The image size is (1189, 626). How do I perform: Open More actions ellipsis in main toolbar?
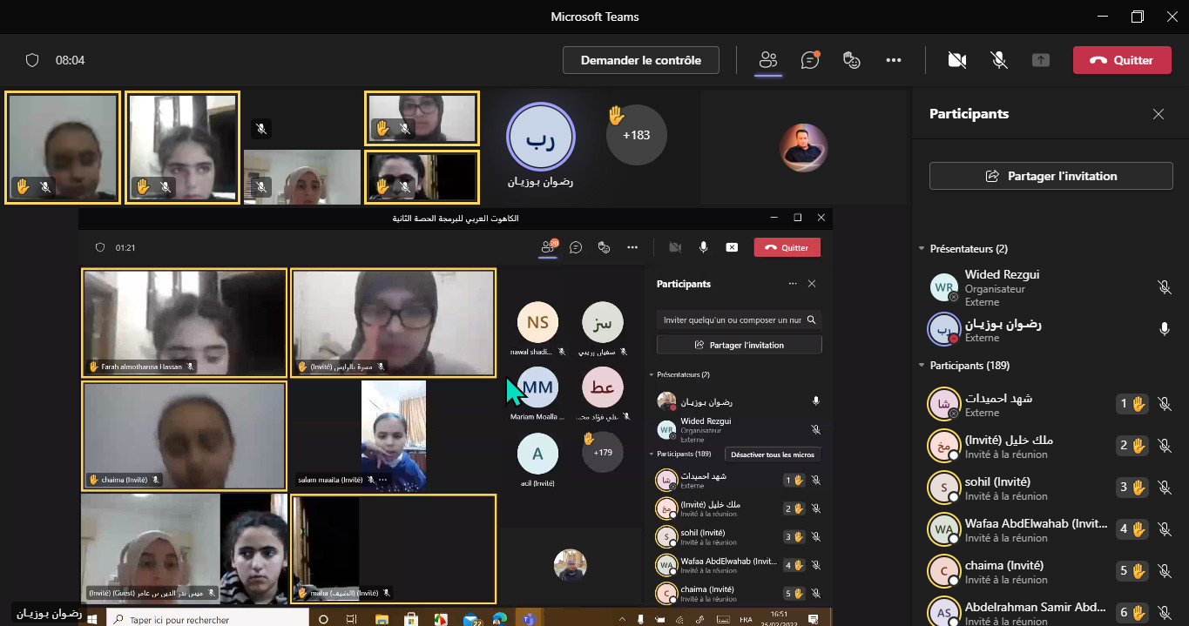[894, 60]
